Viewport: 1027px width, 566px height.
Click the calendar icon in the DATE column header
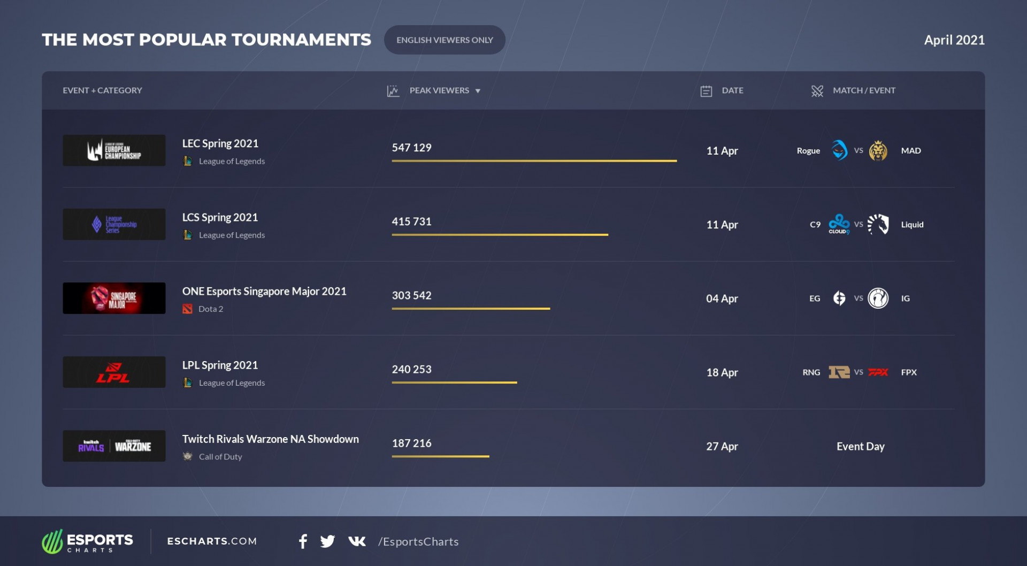pyautogui.click(x=706, y=90)
